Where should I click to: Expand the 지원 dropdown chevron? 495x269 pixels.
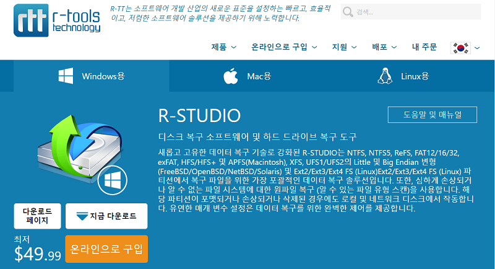pos(354,47)
